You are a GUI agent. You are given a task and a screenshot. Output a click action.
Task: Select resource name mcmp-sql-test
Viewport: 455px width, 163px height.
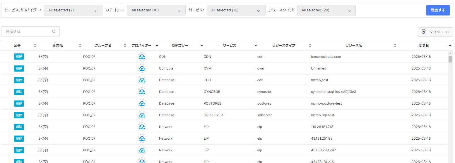[323, 115]
